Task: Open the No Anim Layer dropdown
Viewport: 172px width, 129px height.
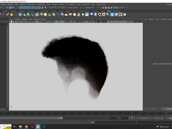Action: (x=159, y=118)
